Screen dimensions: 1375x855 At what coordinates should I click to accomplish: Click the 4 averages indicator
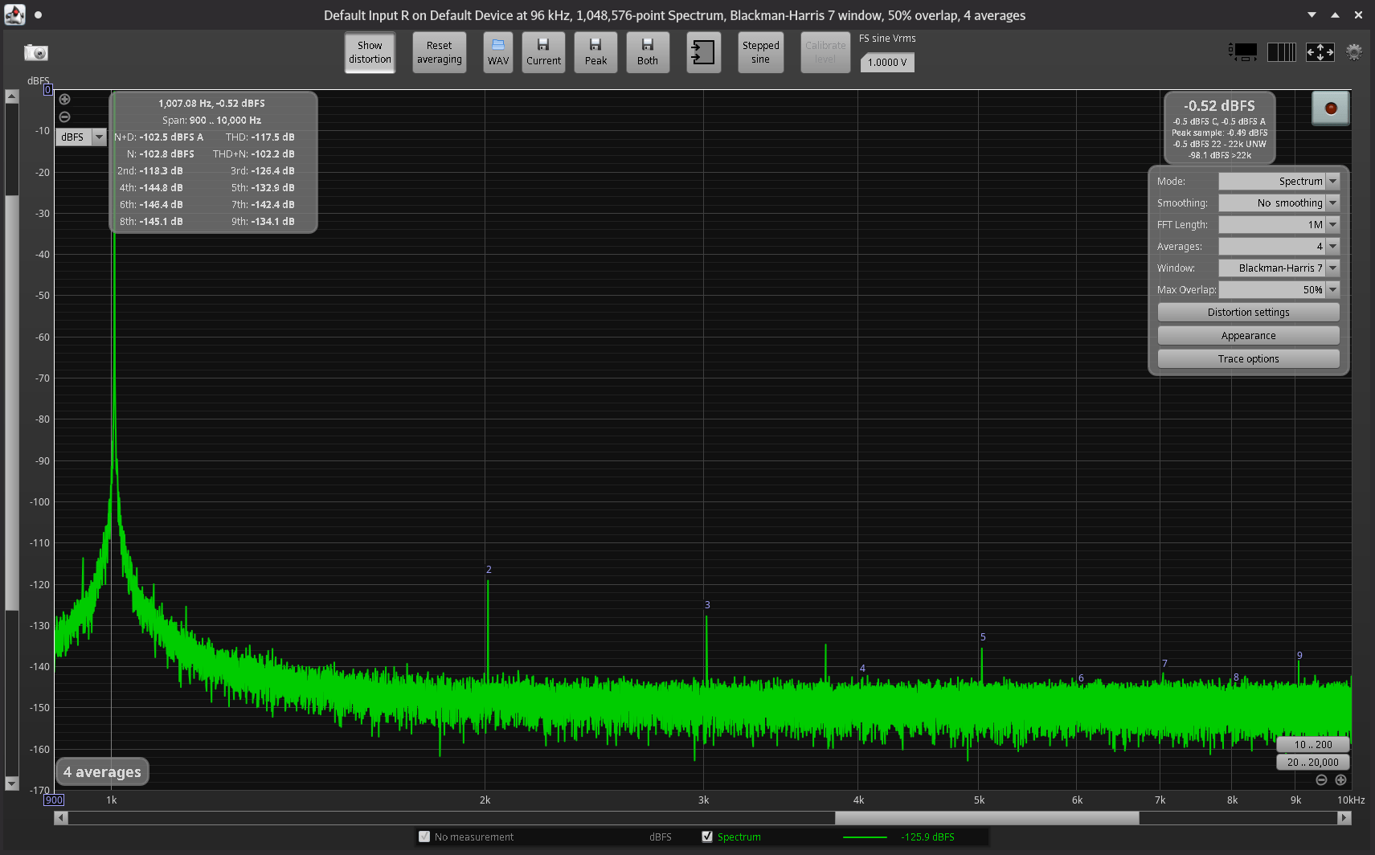tap(102, 771)
